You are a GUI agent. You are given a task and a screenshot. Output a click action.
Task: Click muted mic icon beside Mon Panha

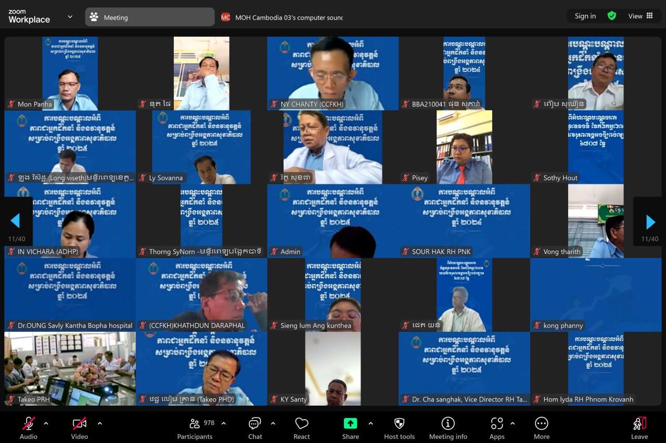[x=11, y=104]
